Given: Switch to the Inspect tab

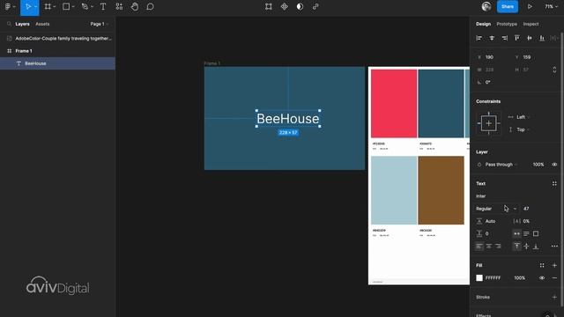Looking at the screenshot, I should point(531,24).
